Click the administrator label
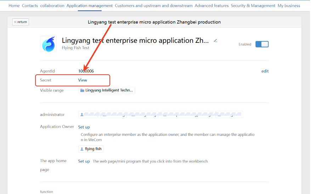Screen dimensions: 311x194 point(52,115)
